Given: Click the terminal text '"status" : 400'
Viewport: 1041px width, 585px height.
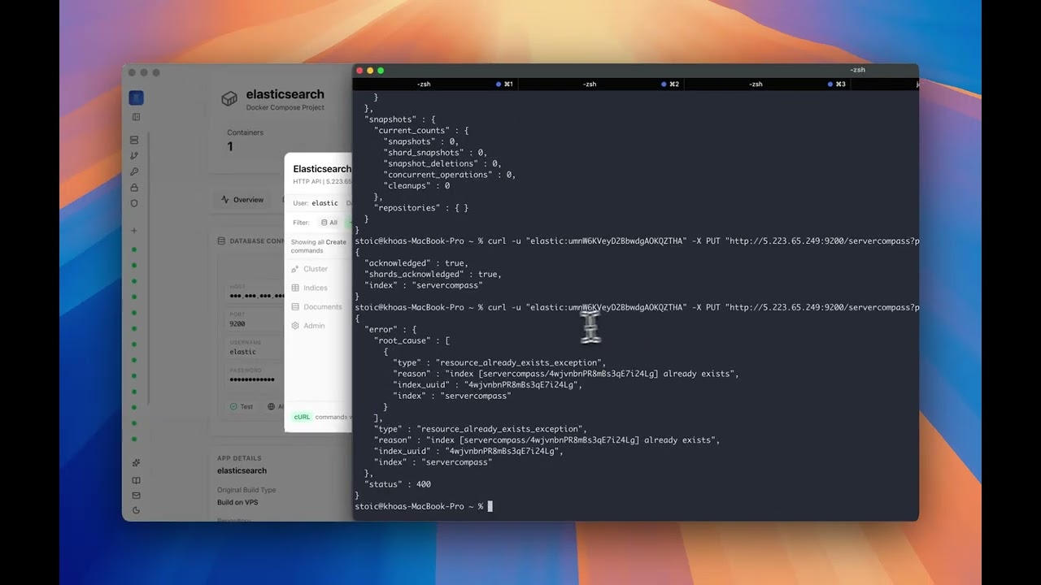Looking at the screenshot, I should pyautogui.click(x=398, y=484).
